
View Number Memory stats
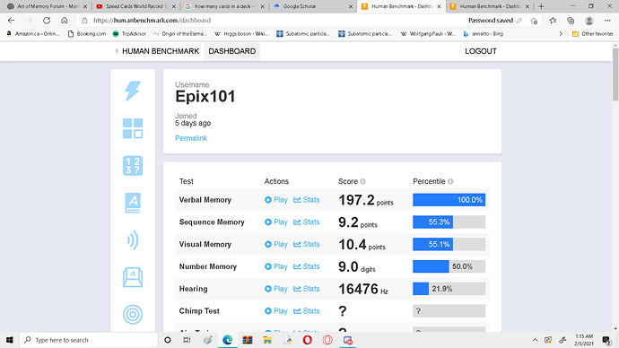tap(307, 266)
